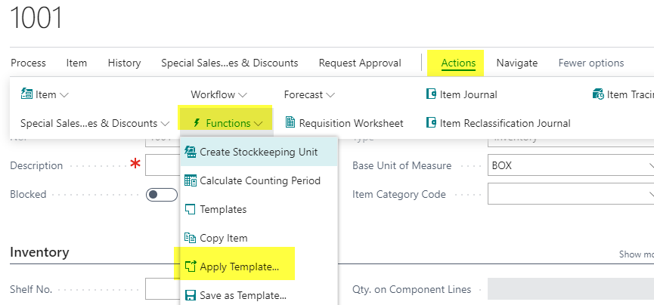The width and height of the screenshot is (654, 305).
Task: Click the Apply Template icon
Action: (191, 266)
